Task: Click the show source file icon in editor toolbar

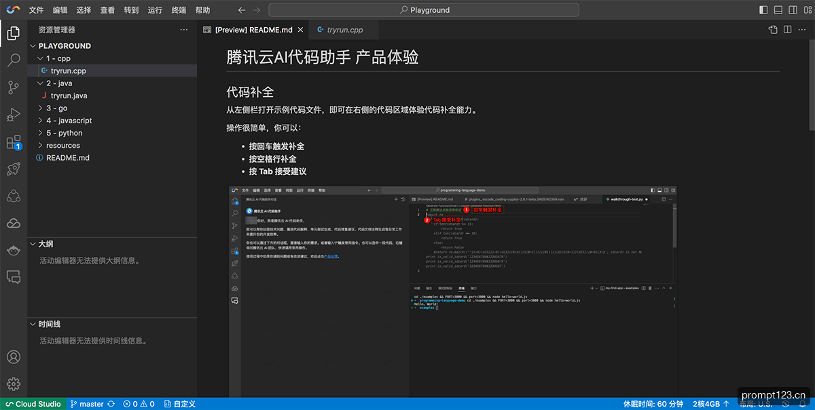Action: pyautogui.click(x=773, y=30)
